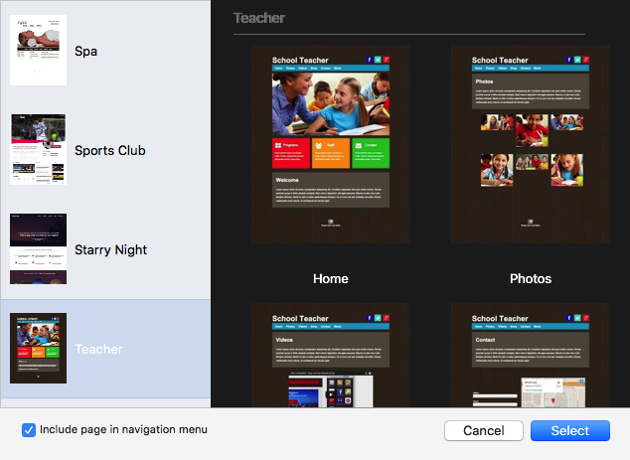This screenshot has height=460, width=630.
Task: Click the Teacher label in sidebar
Action: click(x=98, y=349)
